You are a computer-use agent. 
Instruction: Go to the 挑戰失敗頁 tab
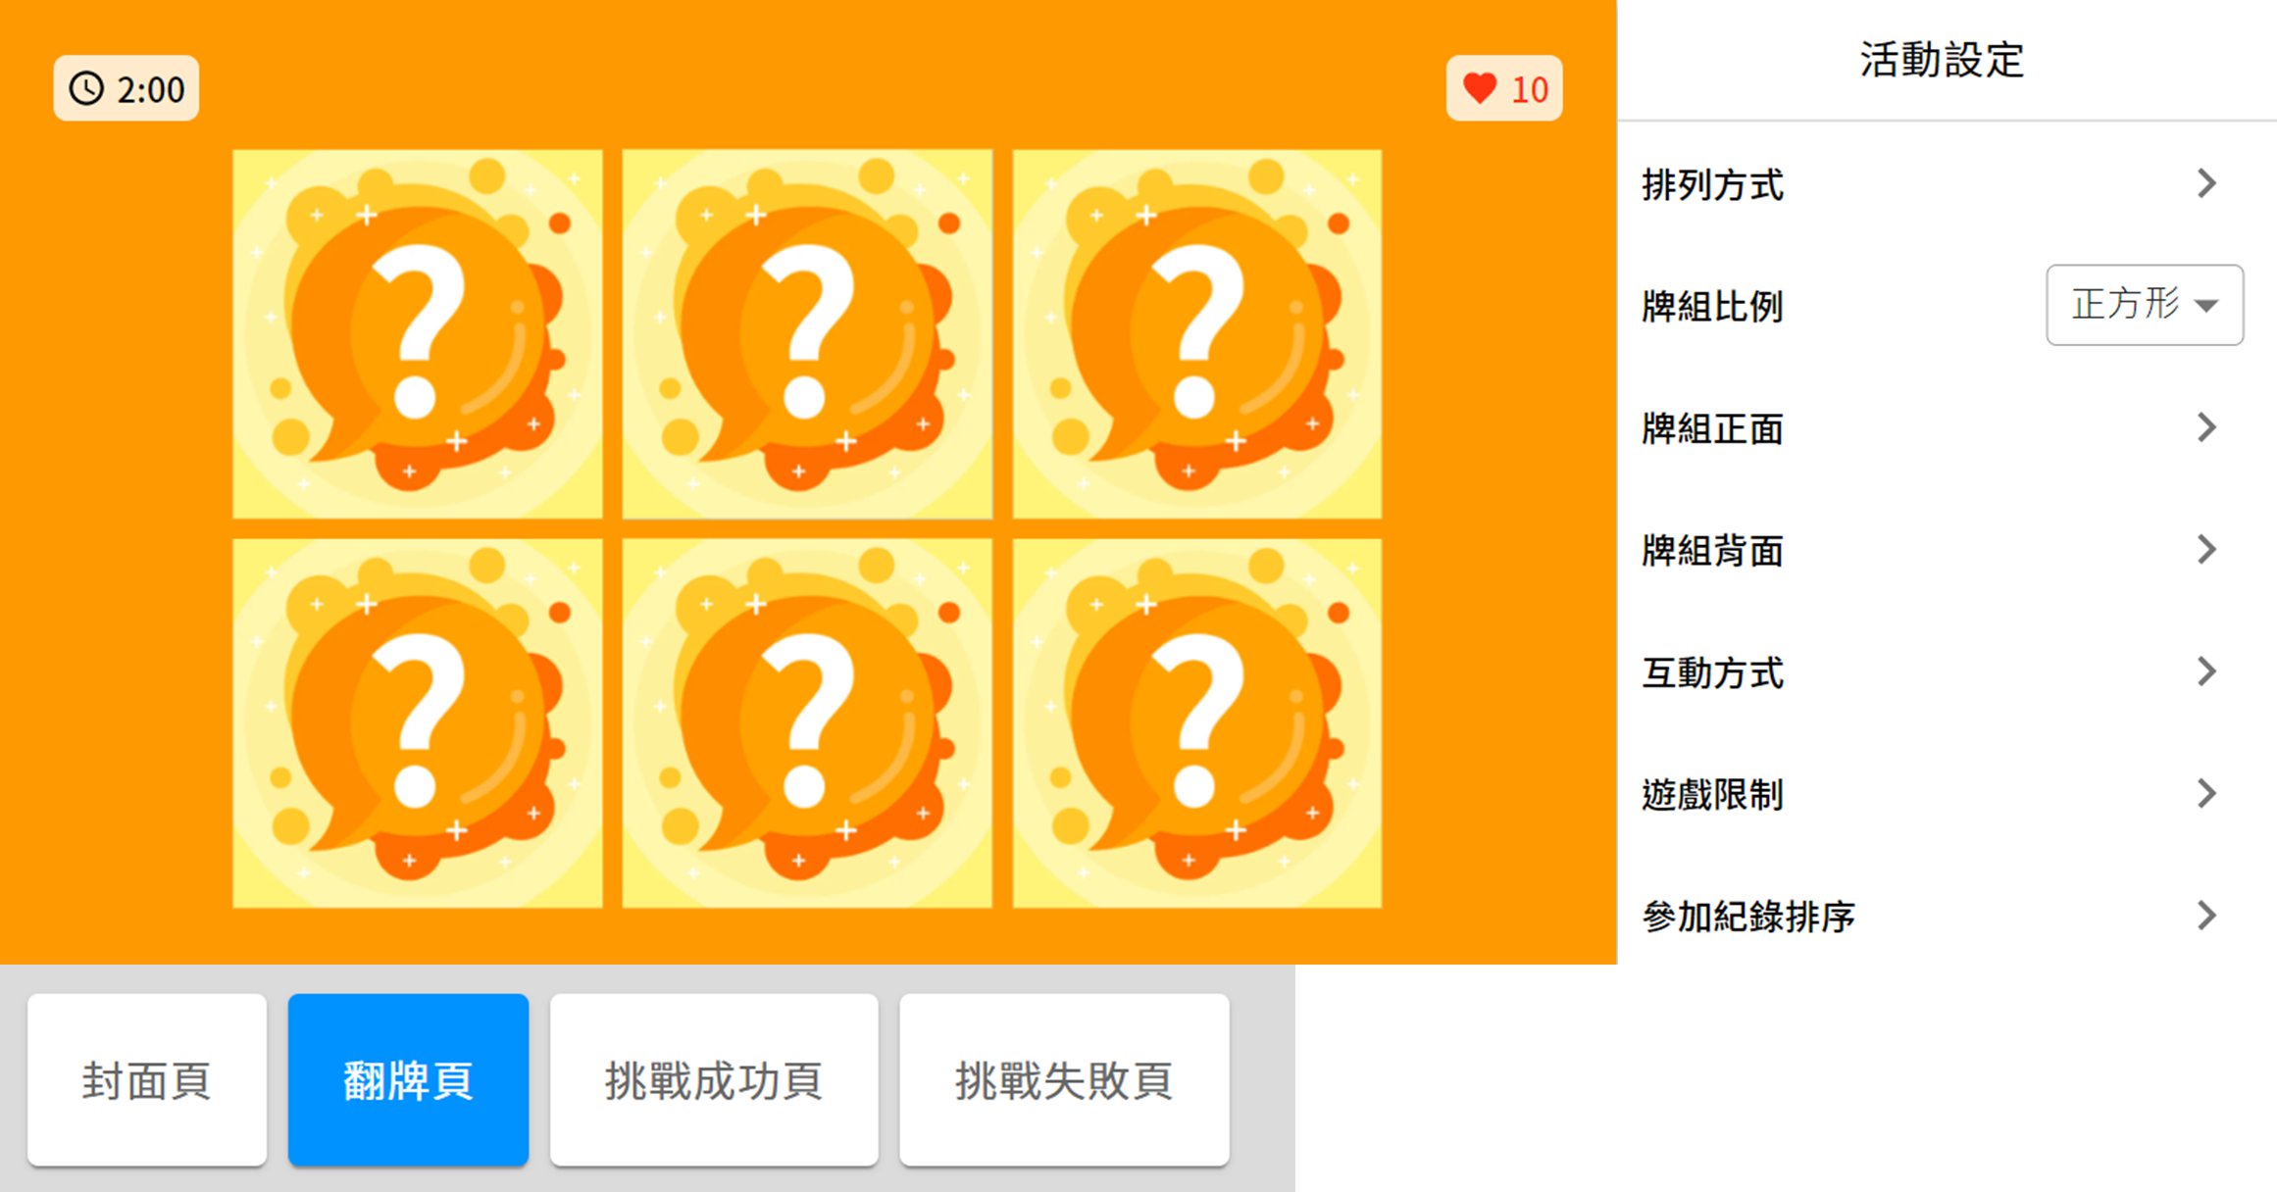(x=1064, y=1080)
